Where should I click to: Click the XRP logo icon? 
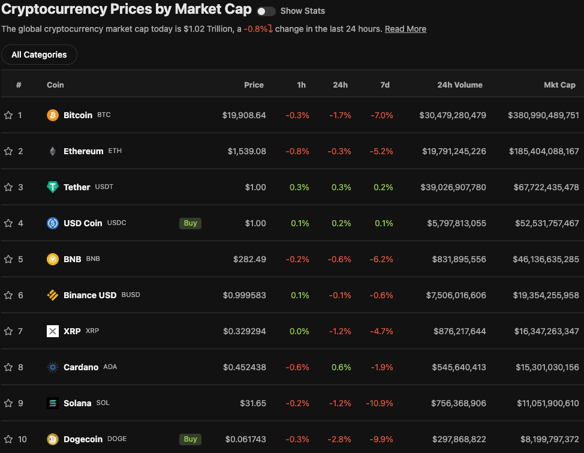[x=53, y=331]
